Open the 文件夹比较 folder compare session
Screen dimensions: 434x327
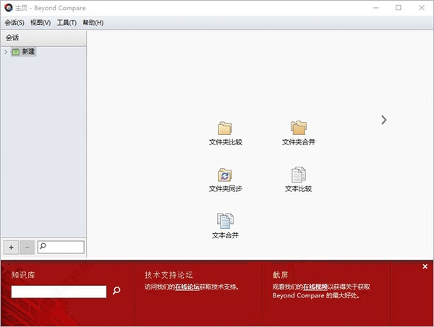click(x=225, y=134)
